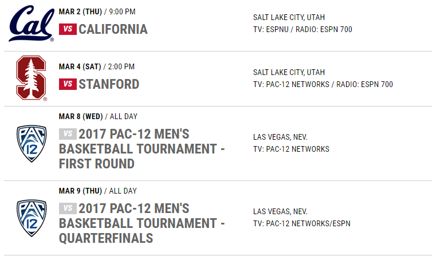
Task: Open the Tournament First Round event
Action: [x=142, y=149]
